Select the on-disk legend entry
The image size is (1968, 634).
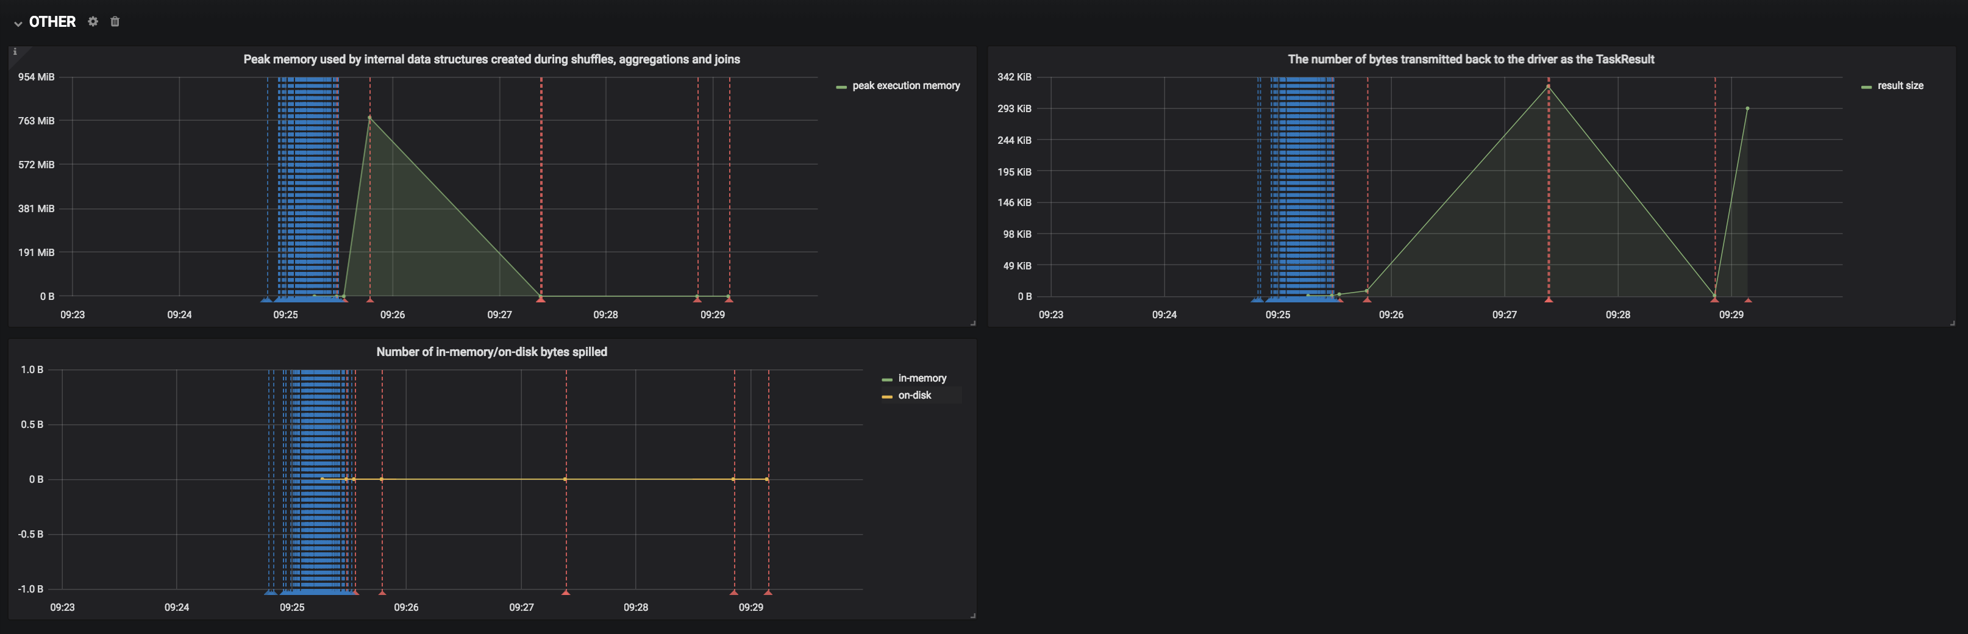point(914,395)
